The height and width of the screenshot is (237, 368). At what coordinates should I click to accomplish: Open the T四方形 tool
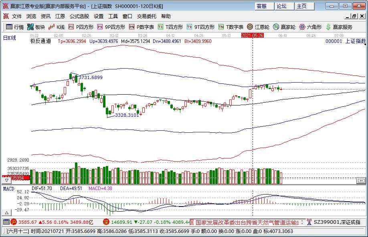(170, 27)
